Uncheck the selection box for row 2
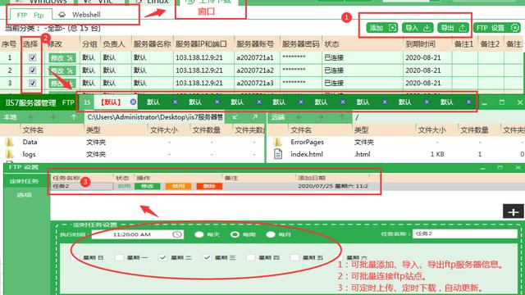 point(33,70)
